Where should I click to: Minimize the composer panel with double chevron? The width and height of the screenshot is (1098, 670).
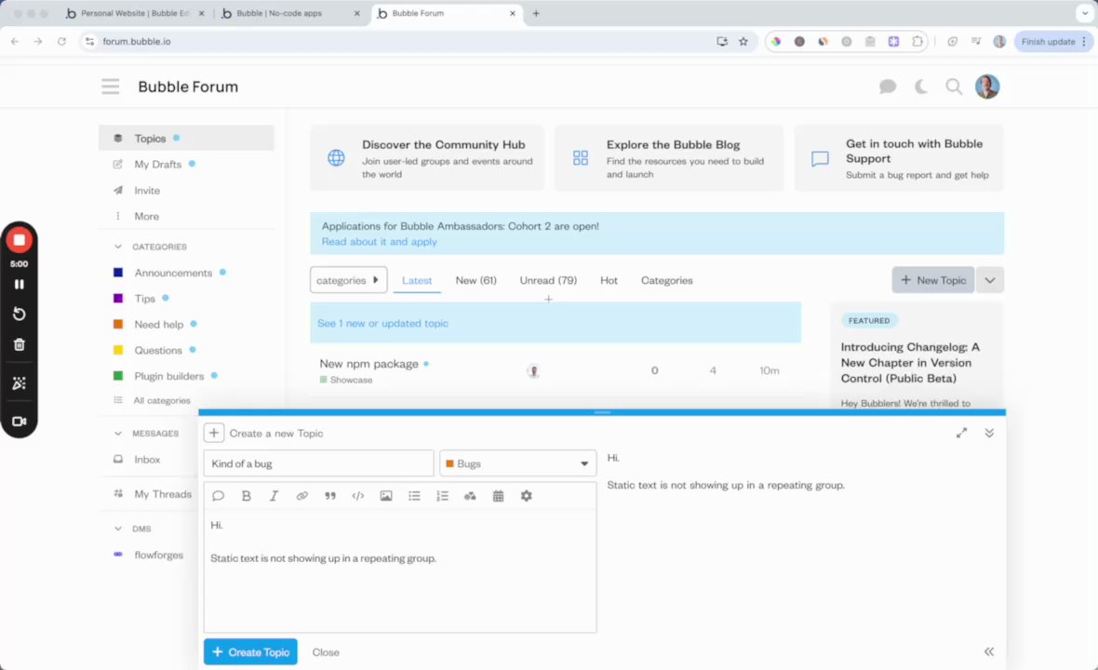coord(989,434)
